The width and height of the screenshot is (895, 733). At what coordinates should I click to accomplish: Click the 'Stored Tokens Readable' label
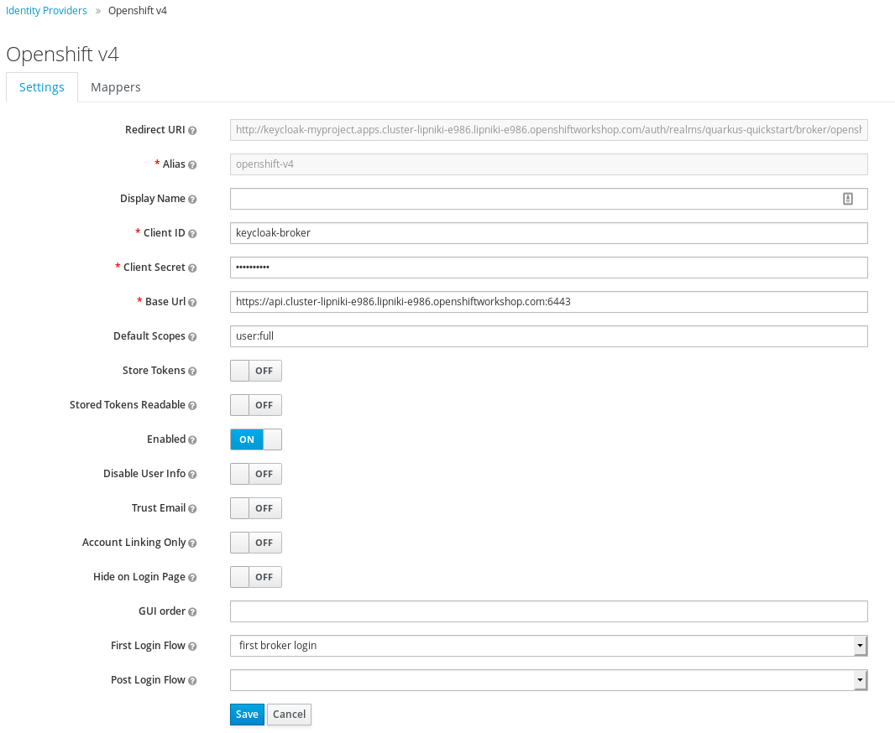[128, 405]
